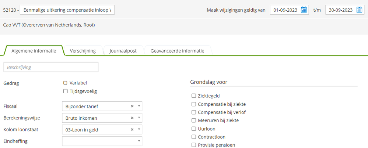Open the Journaalpost tab
This screenshot has height=148, width=368.
pos(123,51)
